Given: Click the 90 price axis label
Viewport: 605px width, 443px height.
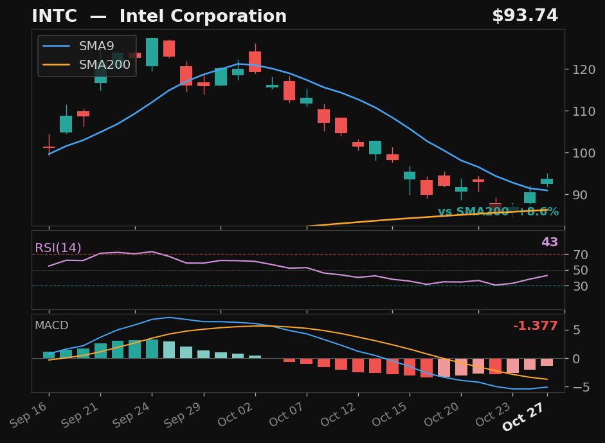Looking at the screenshot, I should pyautogui.click(x=580, y=194).
